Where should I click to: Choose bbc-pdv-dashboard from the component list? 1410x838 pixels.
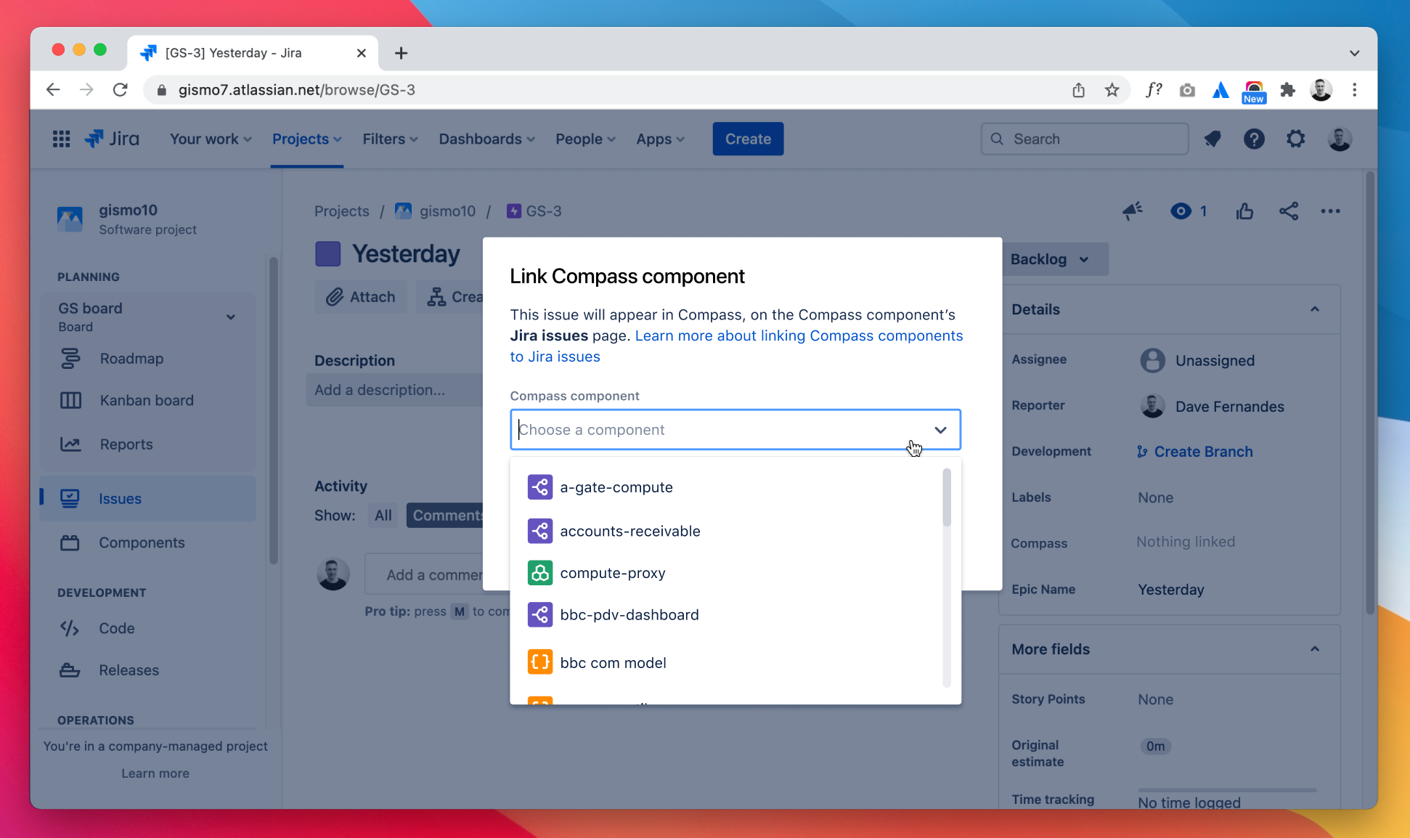coord(726,615)
